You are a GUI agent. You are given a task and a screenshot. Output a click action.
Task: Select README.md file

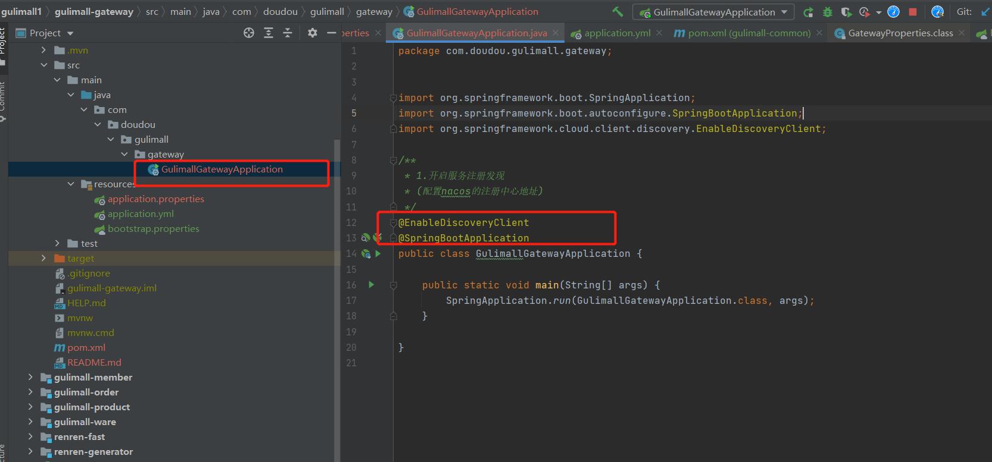click(x=94, y=363)
